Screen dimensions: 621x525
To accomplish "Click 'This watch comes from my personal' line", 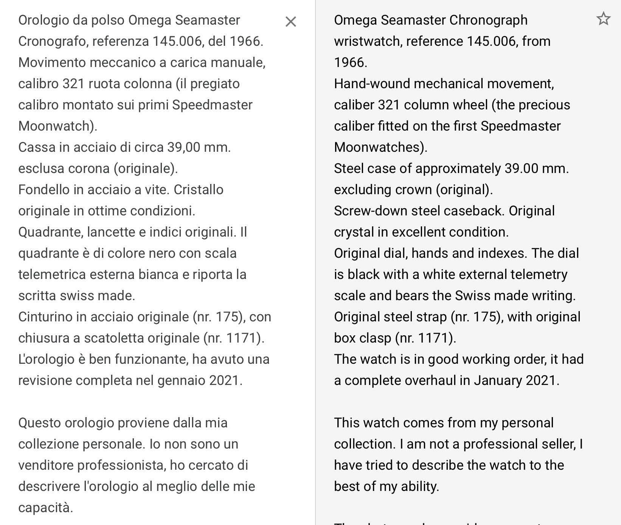I will (x=444, y=423).
